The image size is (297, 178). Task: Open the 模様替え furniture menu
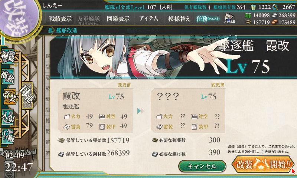click(179, 19)
